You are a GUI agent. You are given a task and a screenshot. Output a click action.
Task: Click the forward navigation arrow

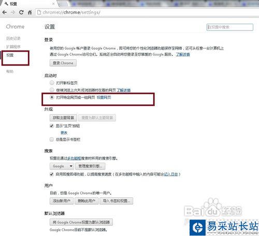13,12
